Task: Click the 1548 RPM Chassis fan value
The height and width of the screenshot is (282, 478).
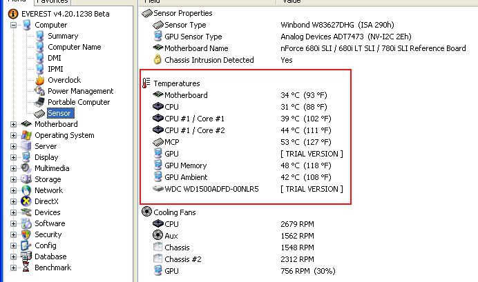Action: pyautogui.click(x=297, y=248)
